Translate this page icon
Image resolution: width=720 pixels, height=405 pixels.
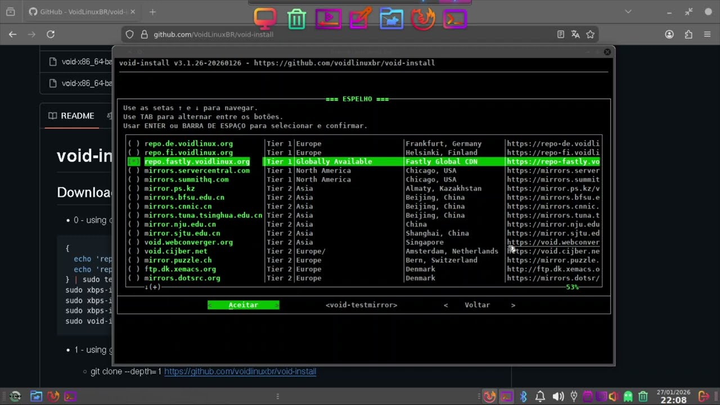pyautogui.click(x=575, y=34)
